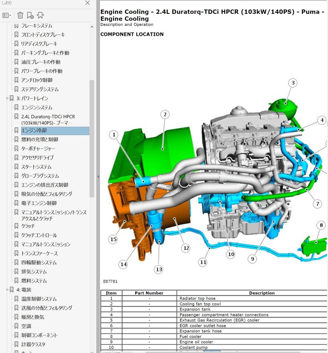
Task: Go to 送風の分配とフィルタリング bookmark
Action: [x=47, y=308]
